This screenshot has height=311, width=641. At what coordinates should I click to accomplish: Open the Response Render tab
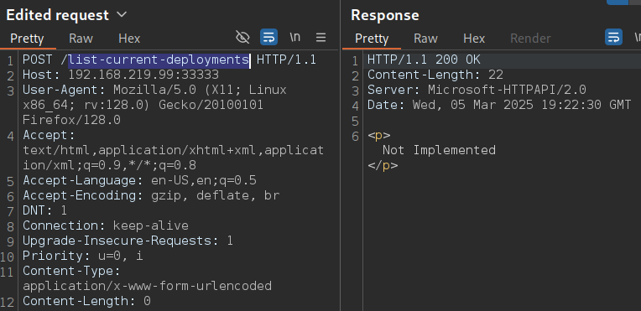[x=530, y=39]
